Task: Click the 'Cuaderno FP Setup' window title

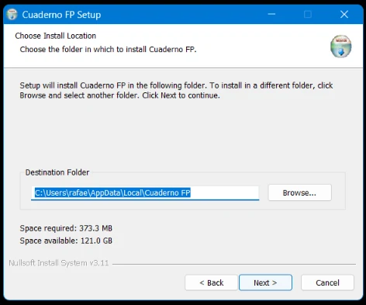Action: 61,15
